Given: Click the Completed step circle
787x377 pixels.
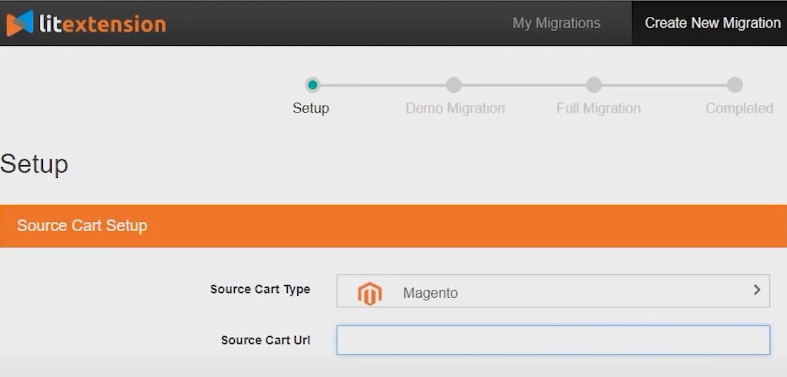Looking at the screenshot, I should [734, 85].
